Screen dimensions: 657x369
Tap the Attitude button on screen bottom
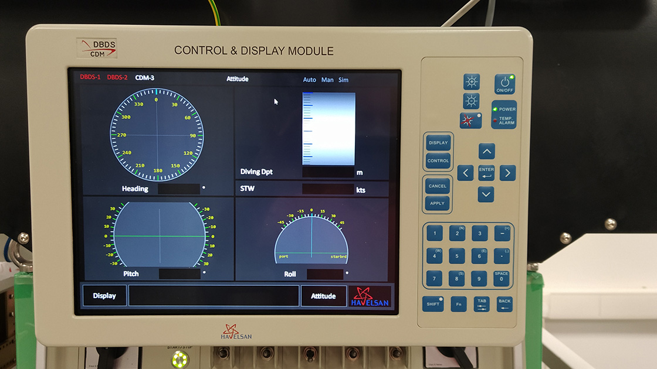323,296
